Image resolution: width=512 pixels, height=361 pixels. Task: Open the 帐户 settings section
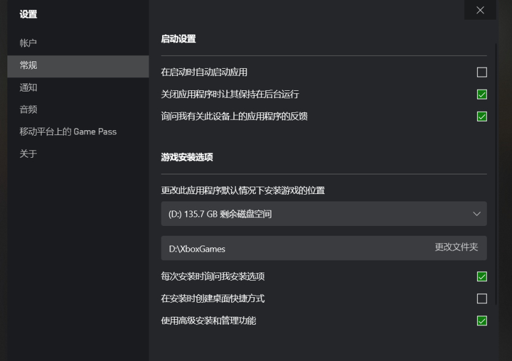point(28,43)
